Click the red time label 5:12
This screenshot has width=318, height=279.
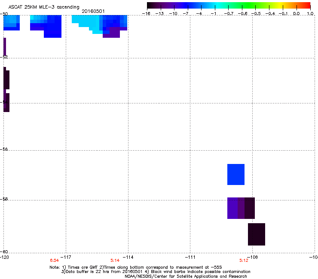click(244, 261)
